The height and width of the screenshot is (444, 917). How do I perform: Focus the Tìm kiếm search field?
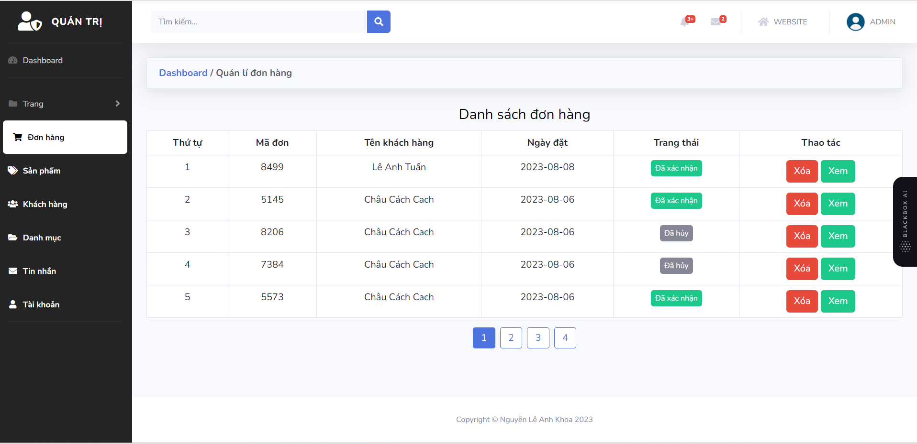259,22
